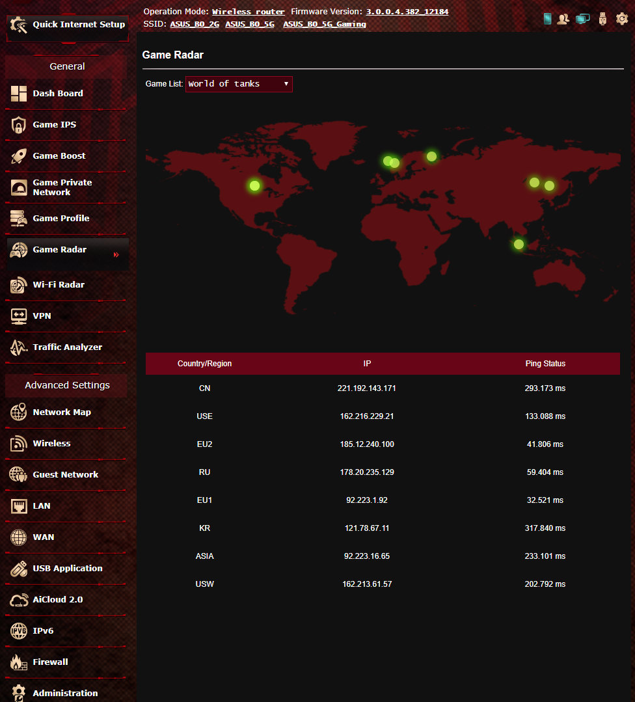Open Game IPS shield icon

[x=18, y=125]
